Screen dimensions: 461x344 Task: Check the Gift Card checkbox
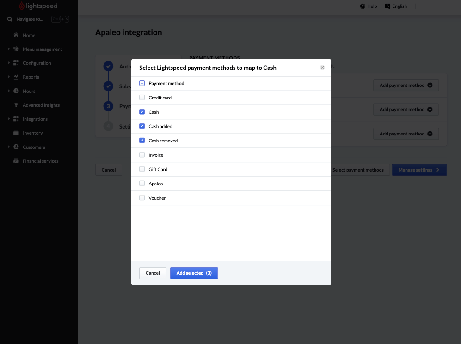click(142, 169)
